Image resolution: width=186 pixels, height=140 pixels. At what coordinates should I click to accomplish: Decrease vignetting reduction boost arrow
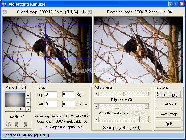click(x=97, y=106)
